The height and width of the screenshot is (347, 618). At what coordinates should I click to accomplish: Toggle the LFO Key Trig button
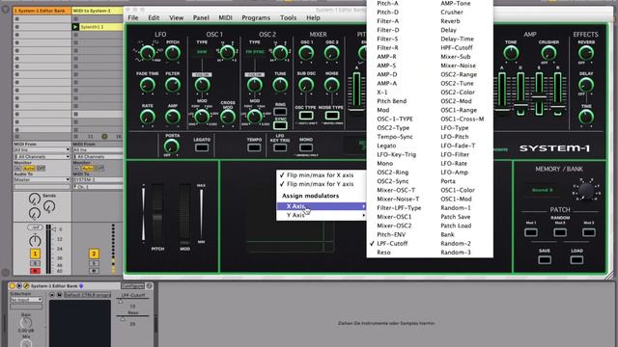(280, 147)
